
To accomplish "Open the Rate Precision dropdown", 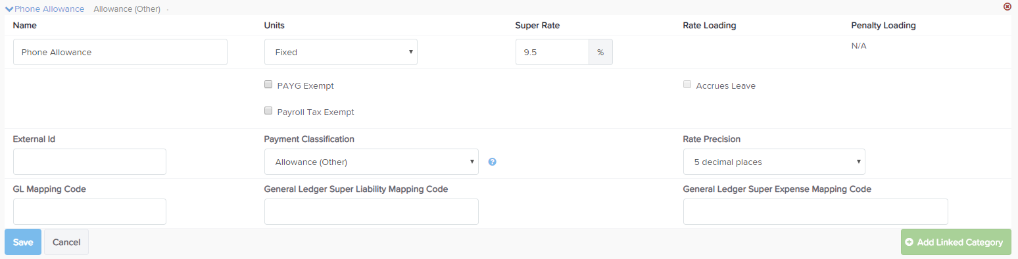I will pos(774,162).
